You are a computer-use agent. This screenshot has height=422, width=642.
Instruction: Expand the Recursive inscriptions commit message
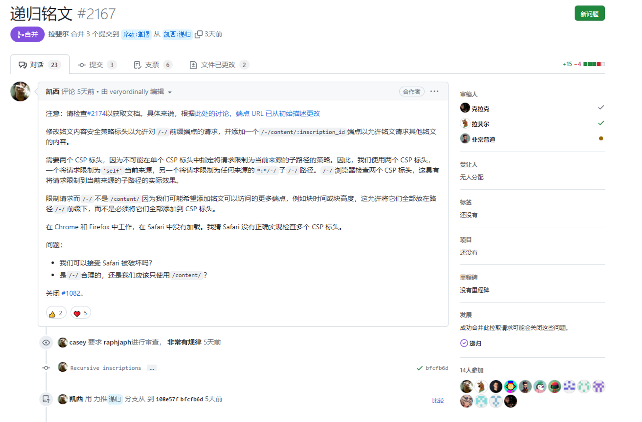tap(151, 368)
